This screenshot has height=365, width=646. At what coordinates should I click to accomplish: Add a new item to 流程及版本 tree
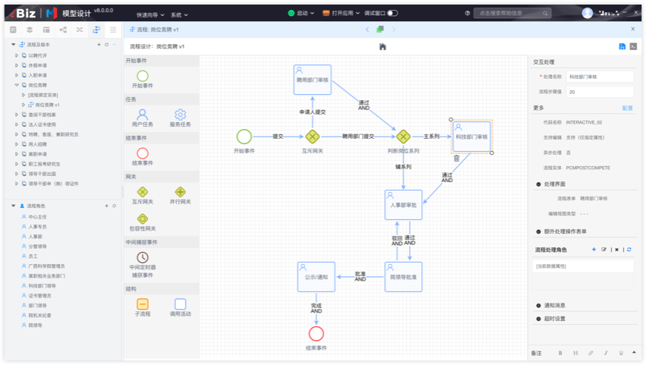click(x=99, y=45)
